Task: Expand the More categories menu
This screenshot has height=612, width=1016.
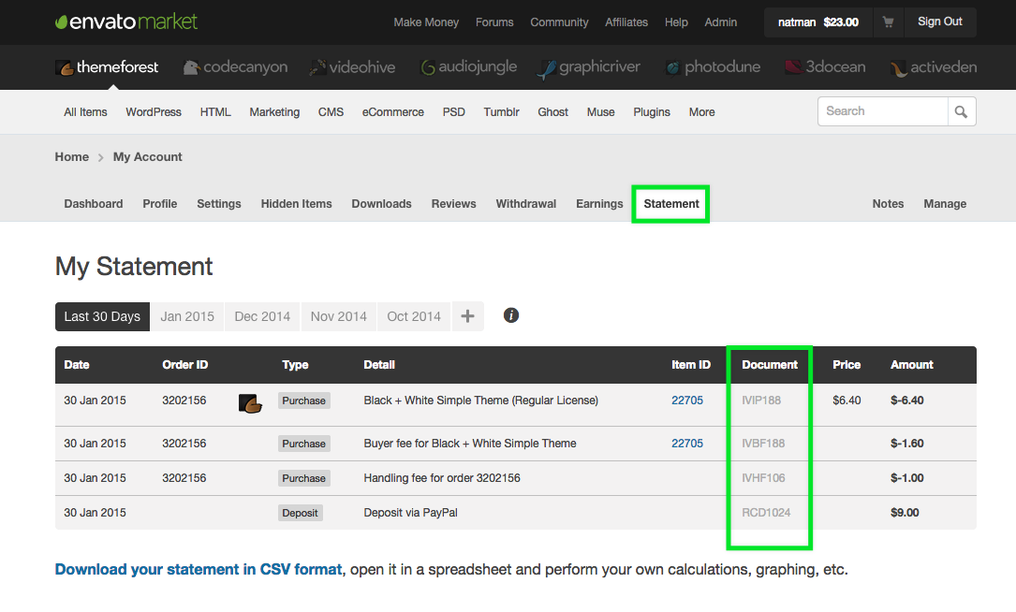Action: point(701,112)
